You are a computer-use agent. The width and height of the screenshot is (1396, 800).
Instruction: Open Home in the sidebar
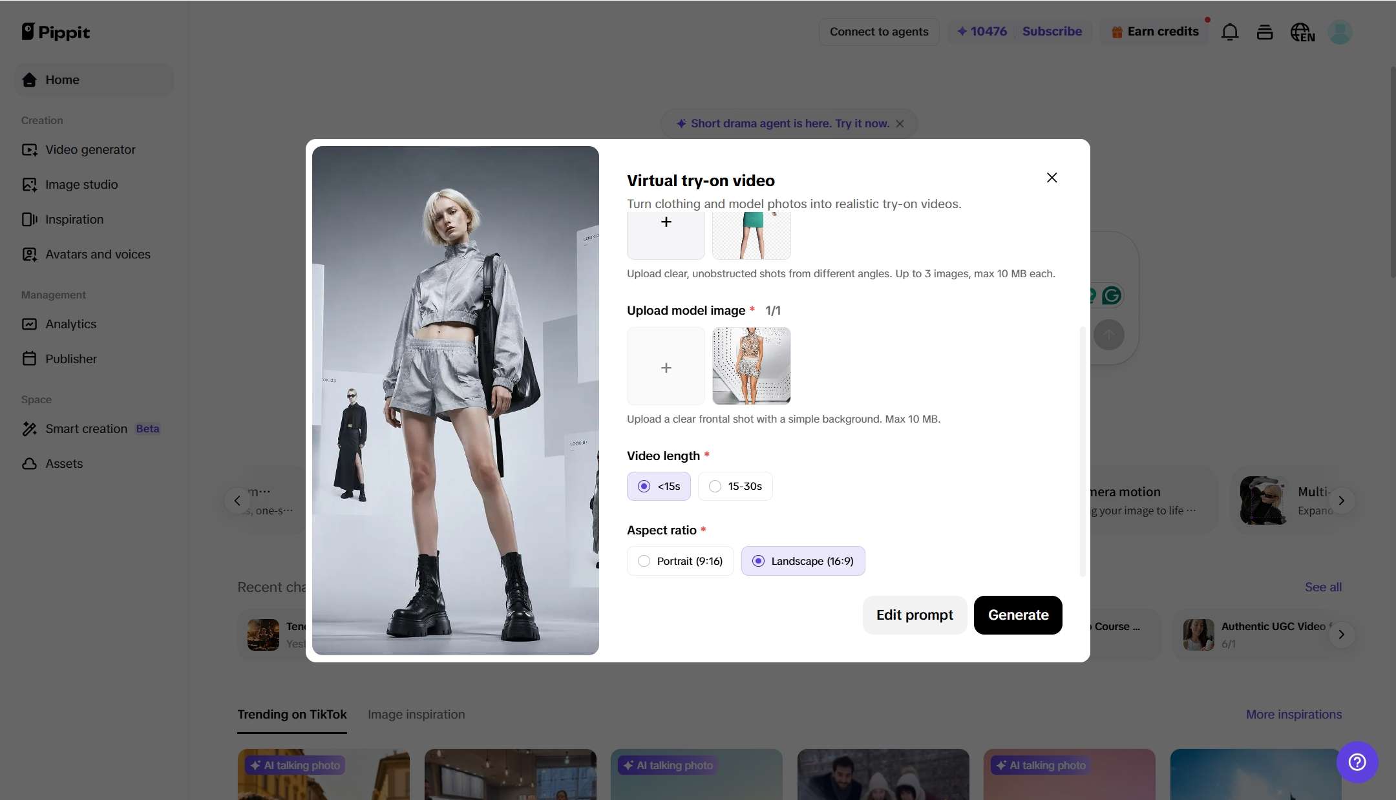pyautogui.click(x=94, y=79)
